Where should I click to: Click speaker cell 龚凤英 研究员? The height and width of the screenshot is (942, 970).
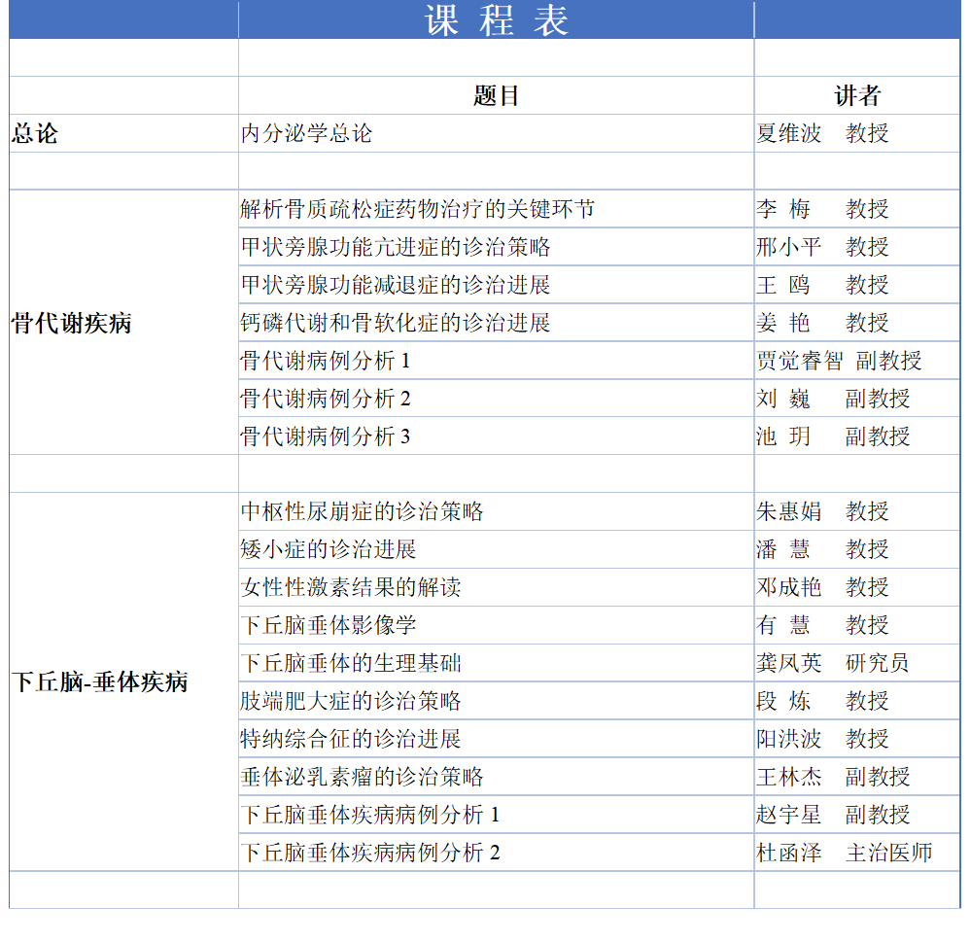click(x=857, y=663)
